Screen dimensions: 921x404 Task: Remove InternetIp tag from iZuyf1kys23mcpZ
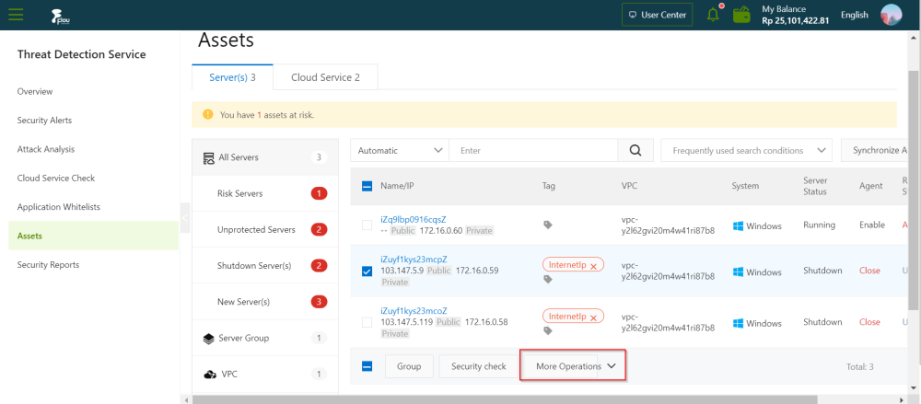[x=593, y=267]
